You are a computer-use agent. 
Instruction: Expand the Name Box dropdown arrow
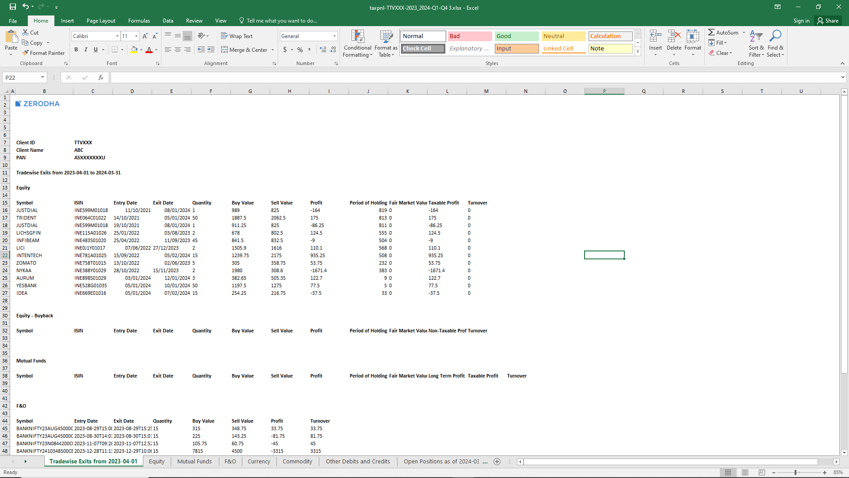click(42, 77)
